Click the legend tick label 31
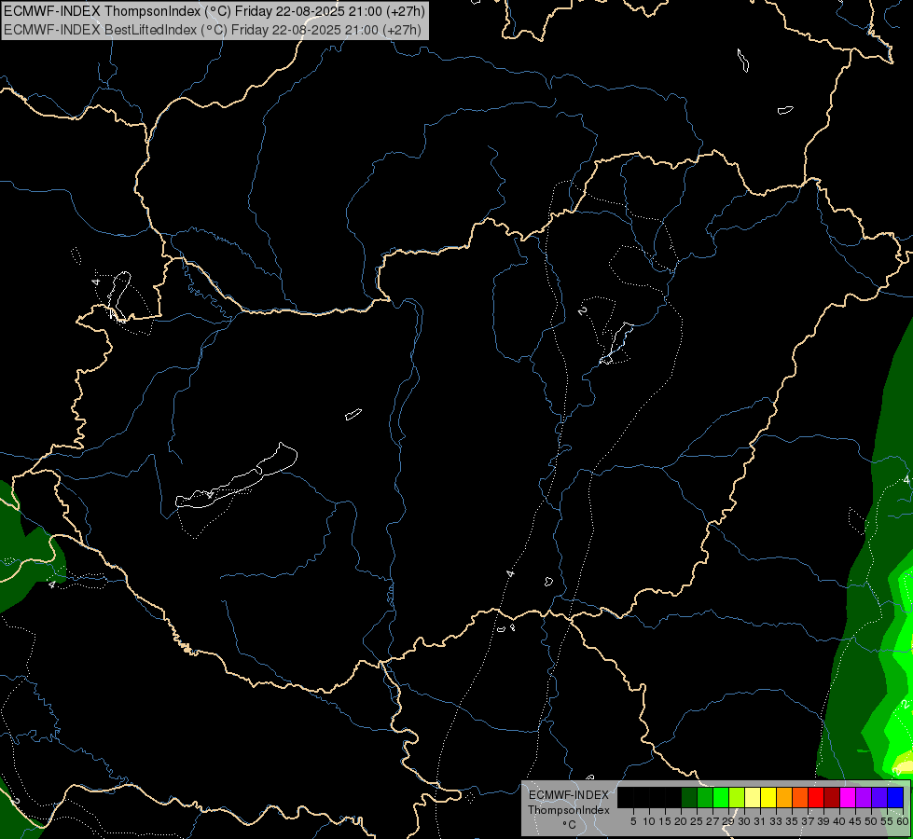This screenshot has height=839, width=913. coord(760,821)
